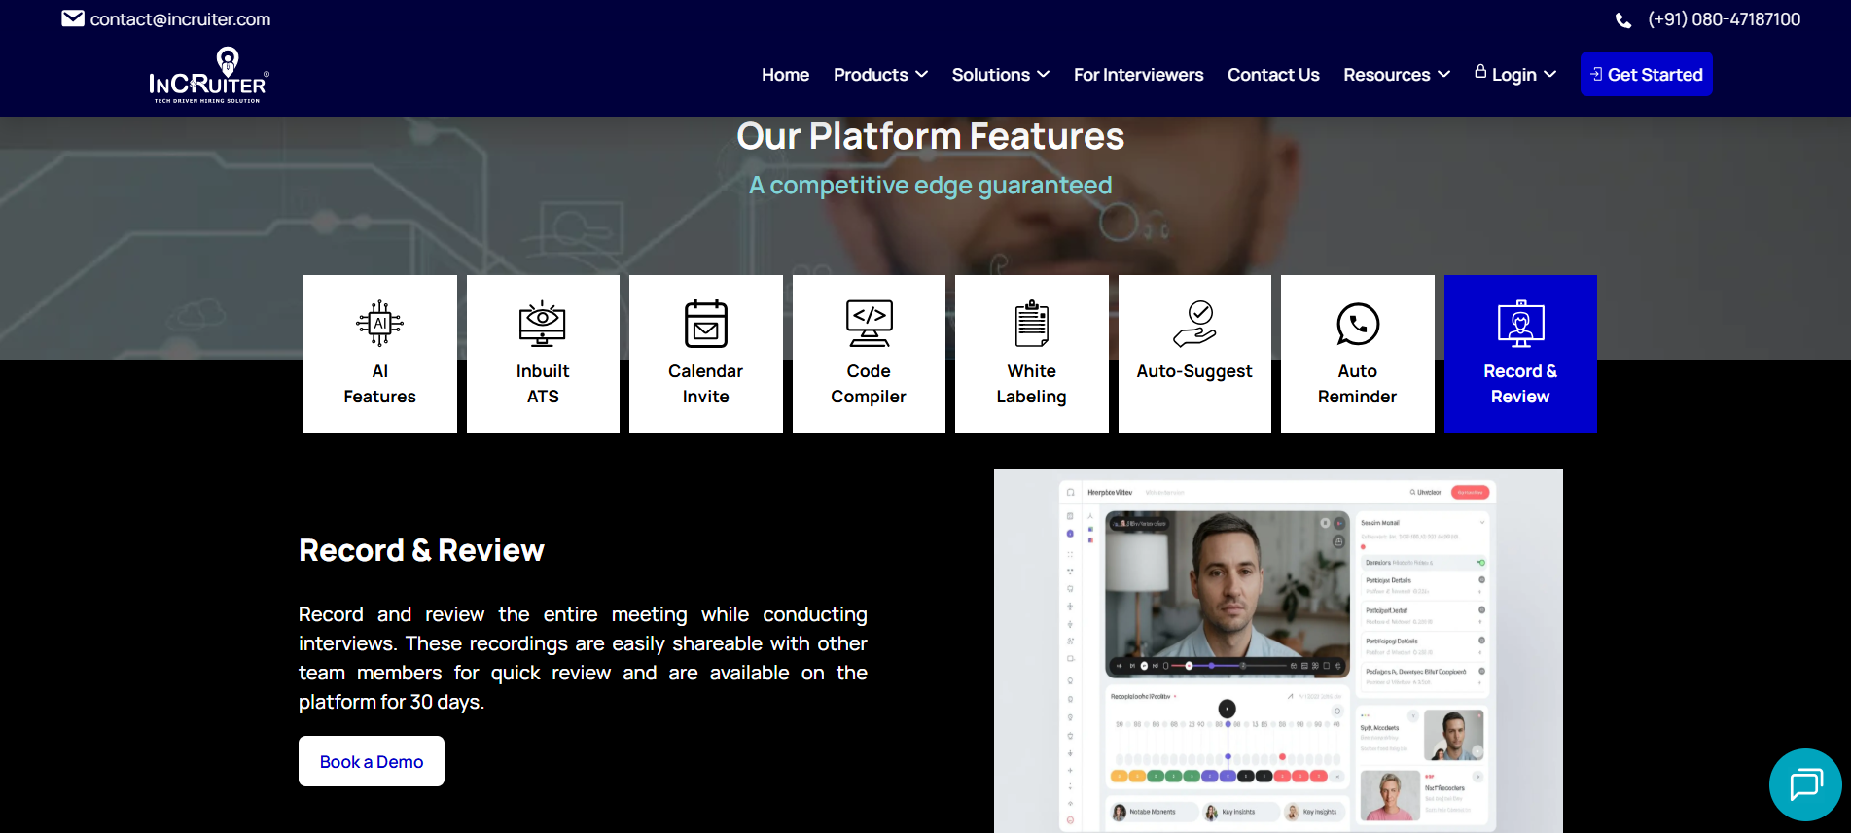Viewport: 1851px width, 833px height.
Task: Navigate to Contact Us
Action: pyautogui.click(x=1273, y=75)
